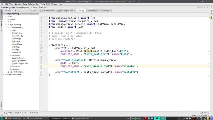Collapse the templates folder

coord(8,55)
